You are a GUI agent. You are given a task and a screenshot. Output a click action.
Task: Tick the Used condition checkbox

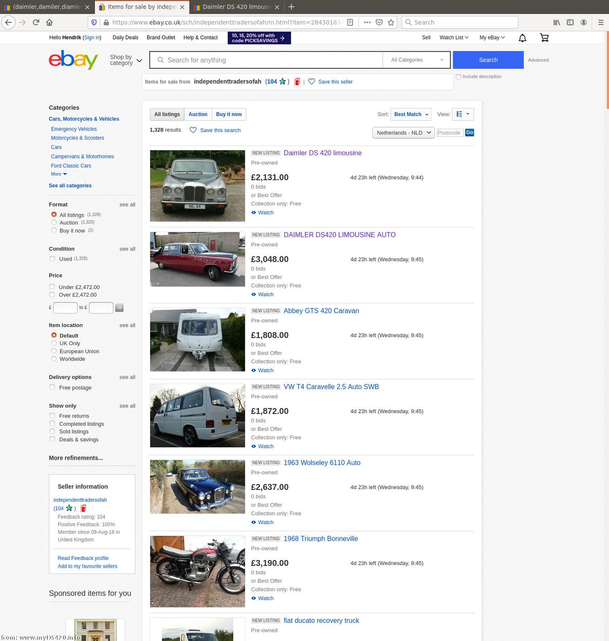coord(52,259)
